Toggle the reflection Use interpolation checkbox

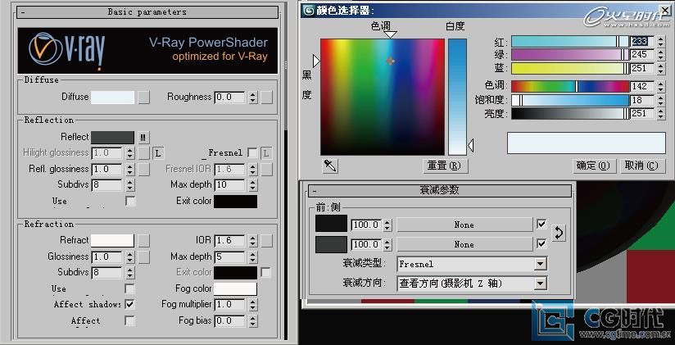tap(129, 201)
